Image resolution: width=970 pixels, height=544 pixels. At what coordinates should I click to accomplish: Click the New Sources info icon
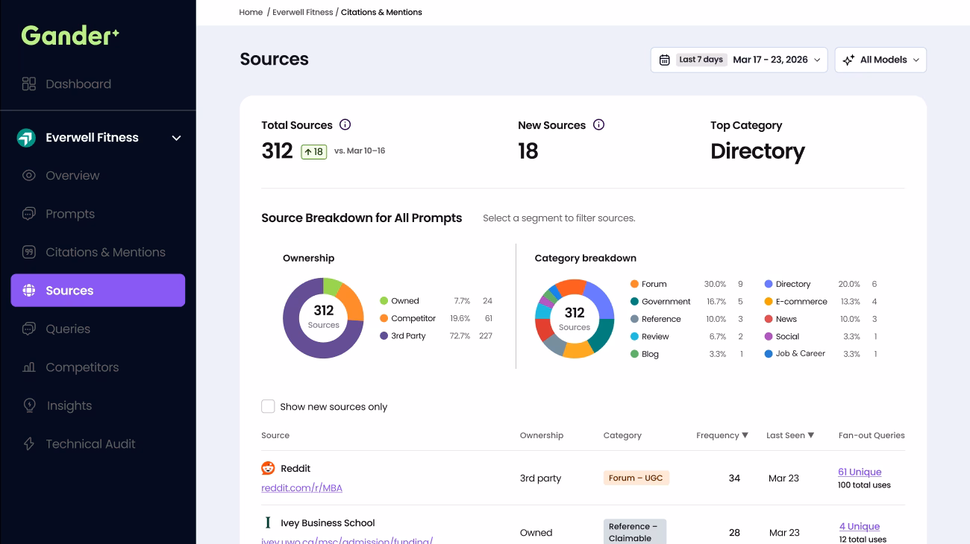click(x=598, y=125)
